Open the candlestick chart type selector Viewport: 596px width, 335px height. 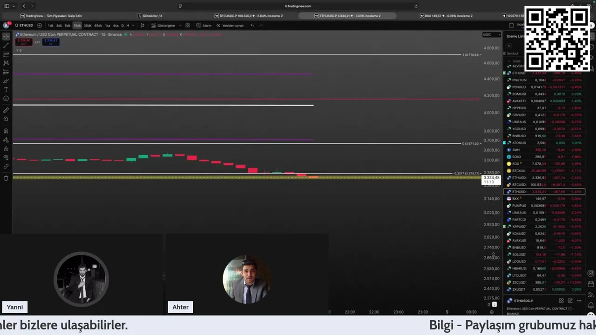pyautogui.click(x=142, y=25)
